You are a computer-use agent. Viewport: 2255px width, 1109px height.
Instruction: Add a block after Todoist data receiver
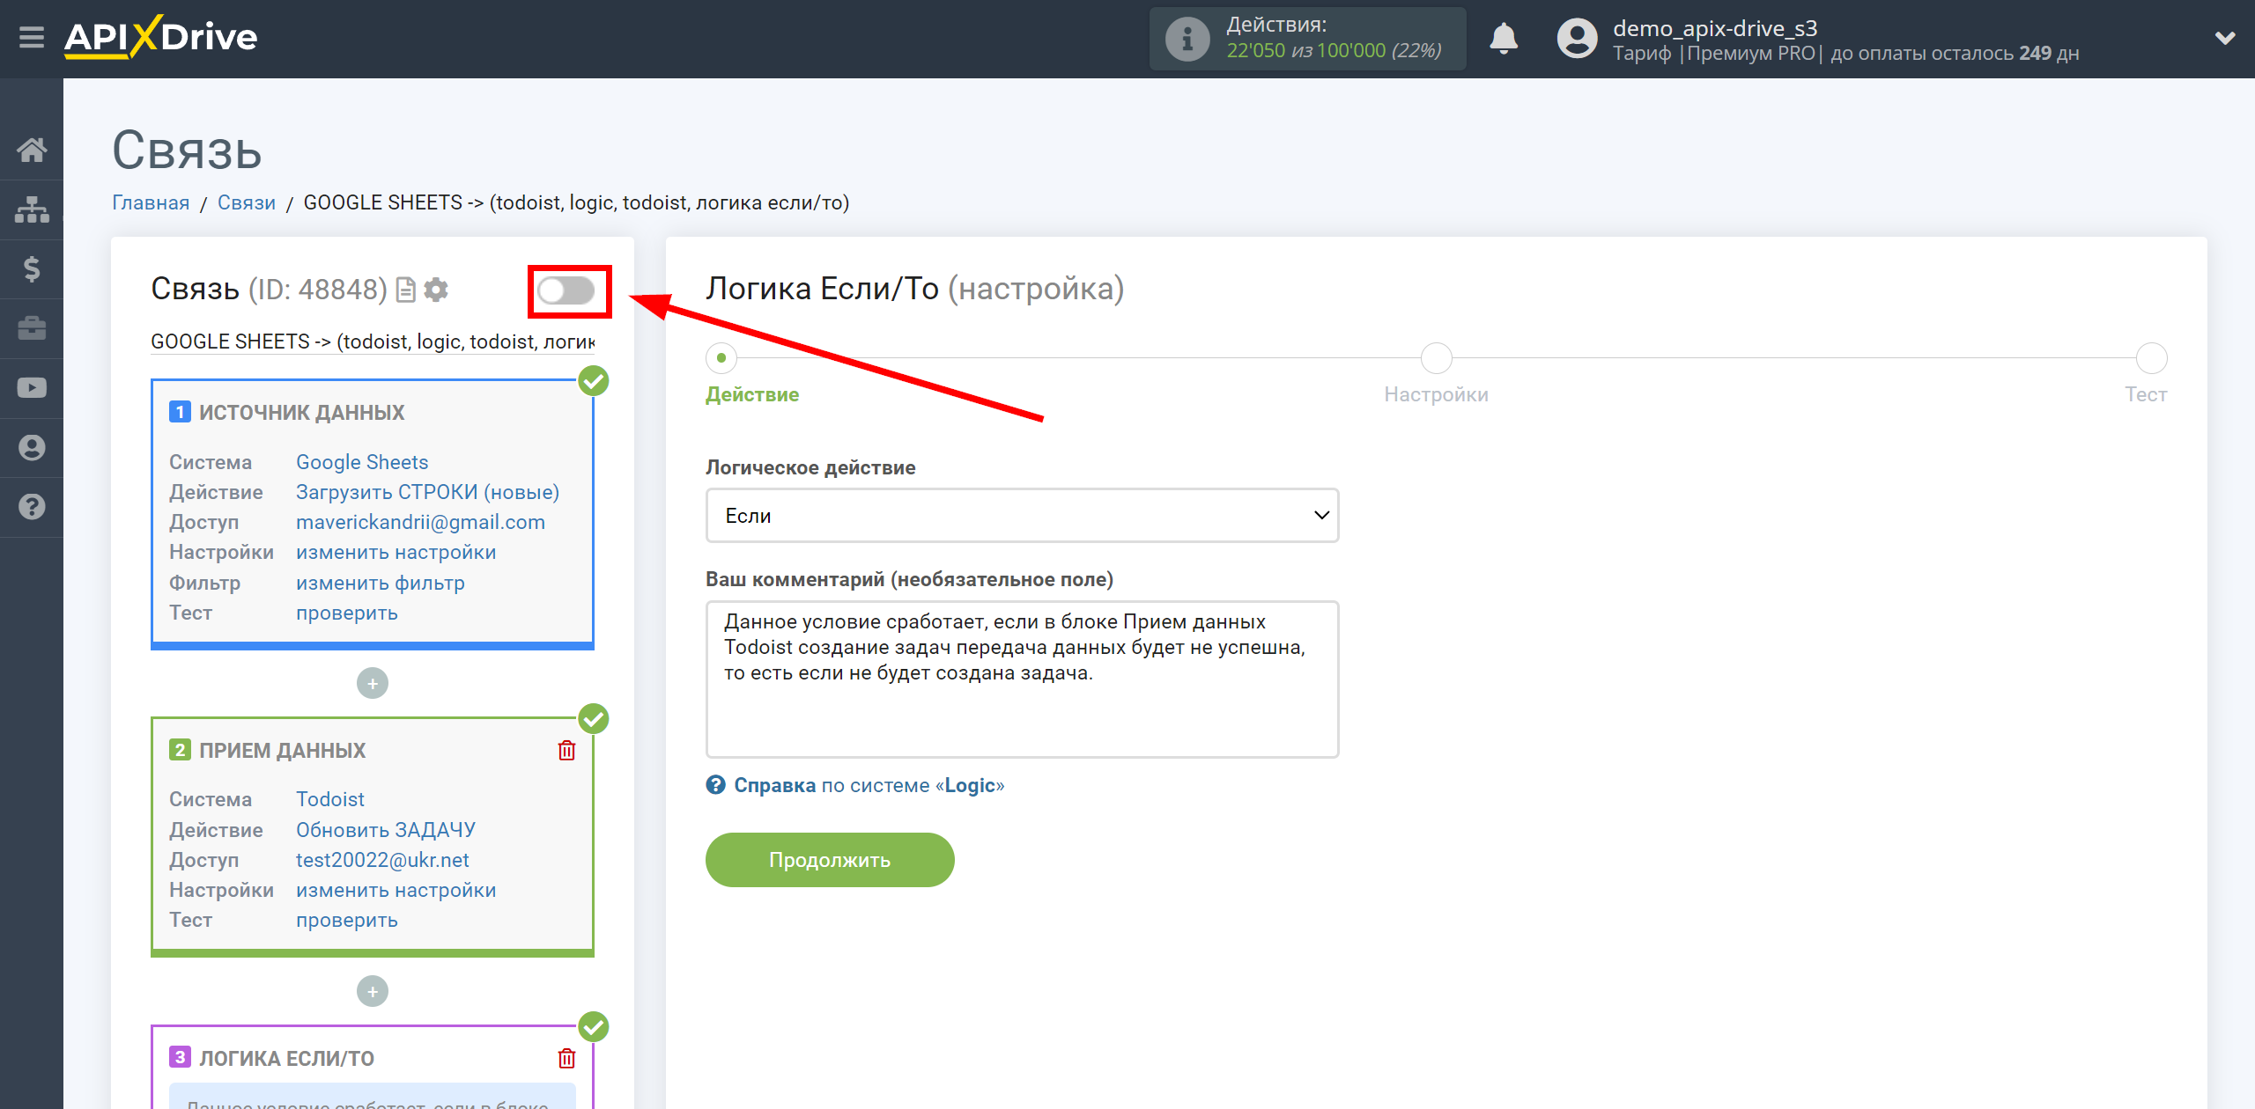373,992
